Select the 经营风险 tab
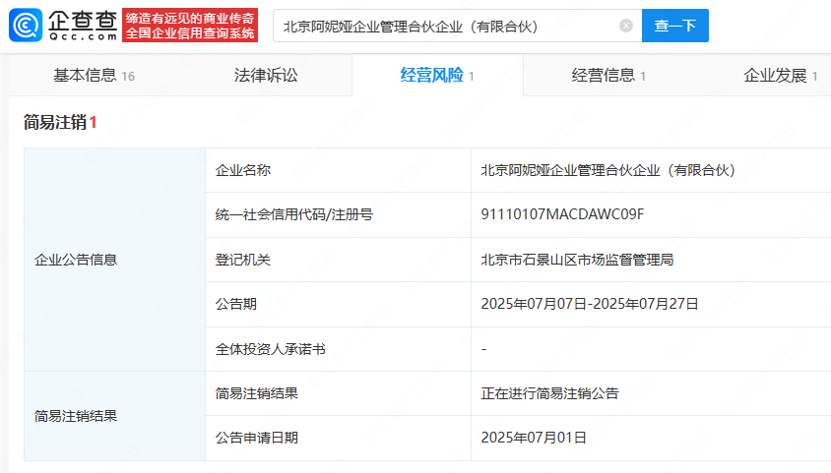Viewport: 831px width, 473px height. tap(437, 75)
